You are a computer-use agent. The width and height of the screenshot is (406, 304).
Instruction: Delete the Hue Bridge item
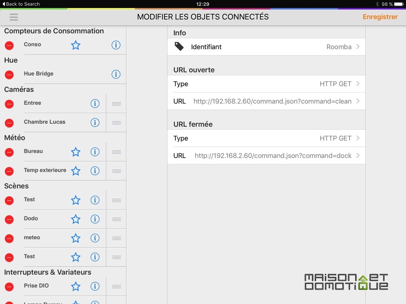[x=9, y=75]
